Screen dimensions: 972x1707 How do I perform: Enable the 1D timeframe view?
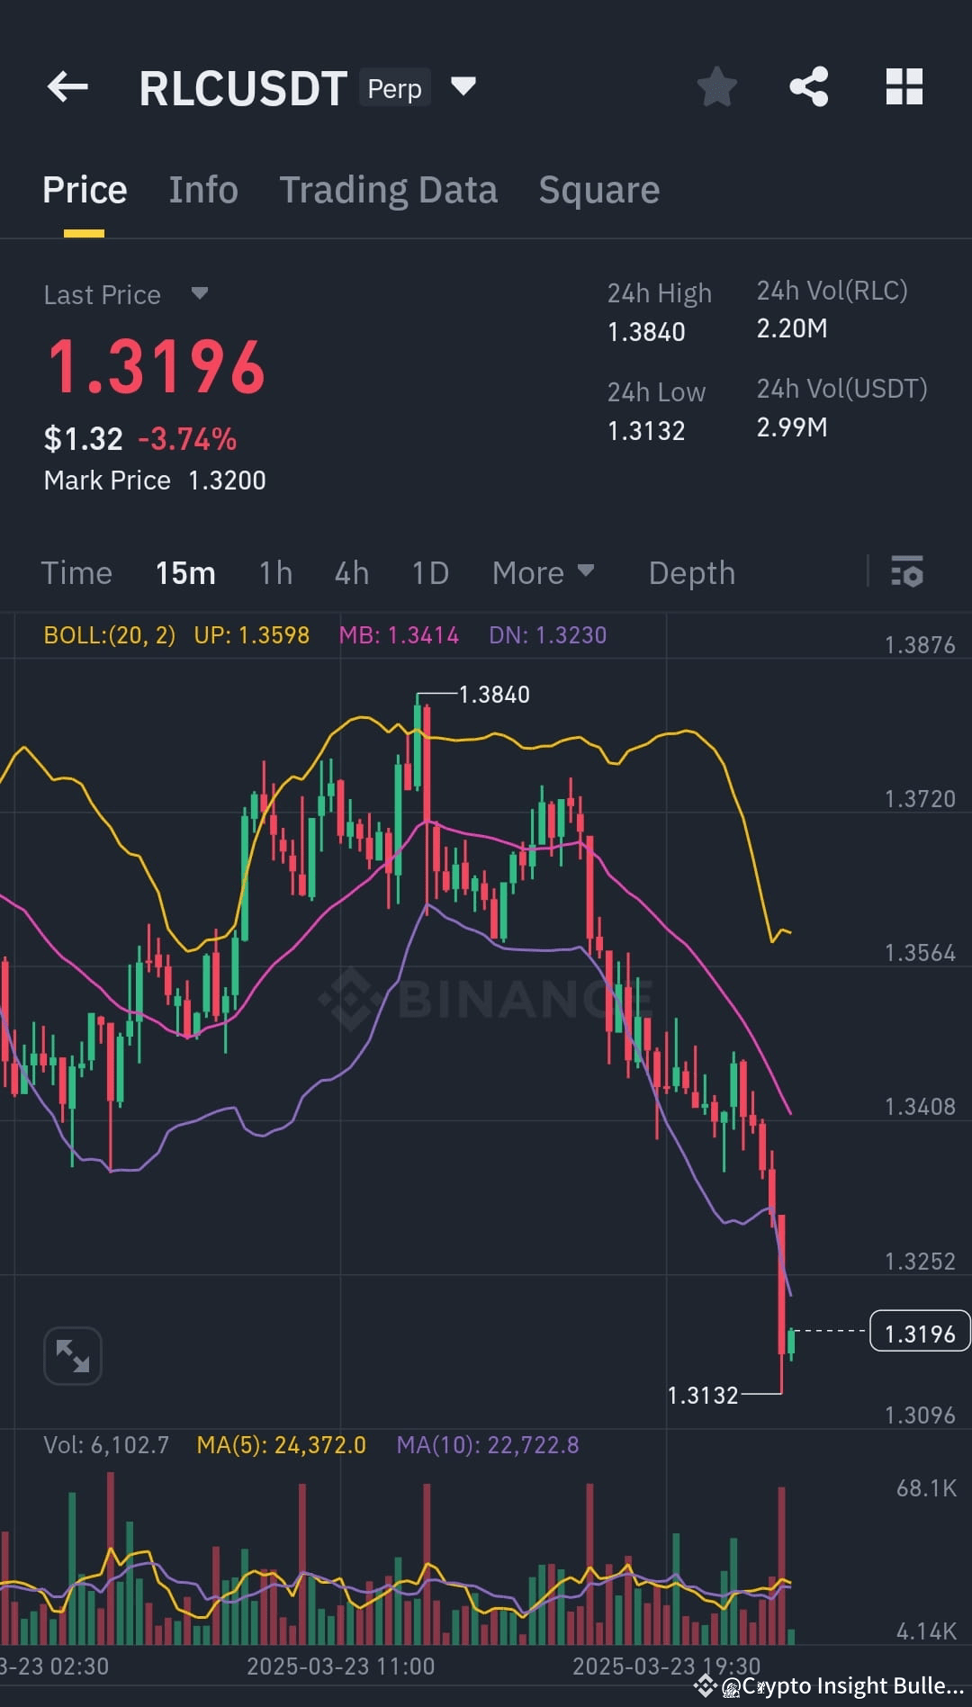coord(429,572)
